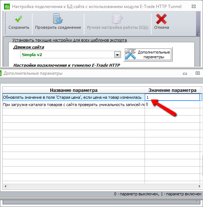Open the Дополнительные параметры button

point(148,54)
